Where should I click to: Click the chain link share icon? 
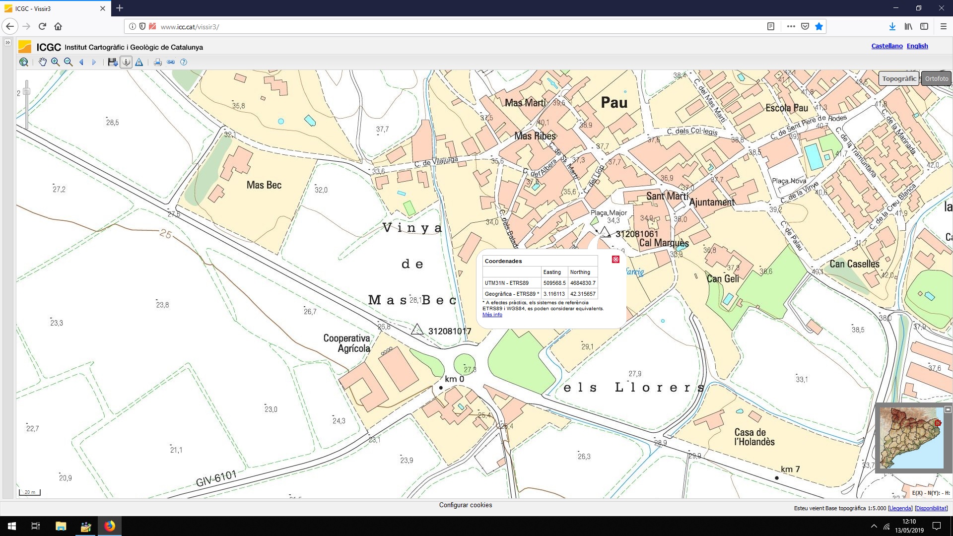pyautogui.click(x=171, y=62)
